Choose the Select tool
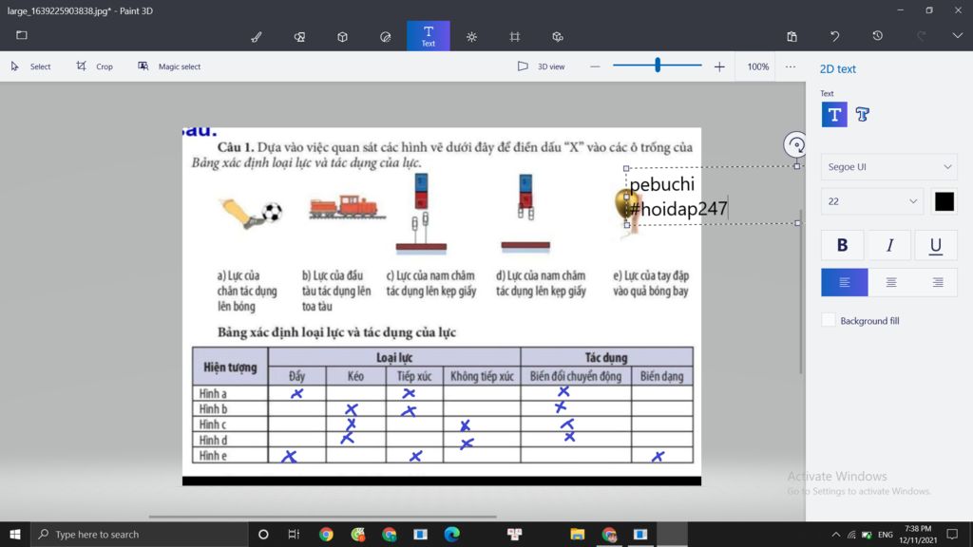Image resolution: width=973 pixels, height=547 pixels. 31,66
